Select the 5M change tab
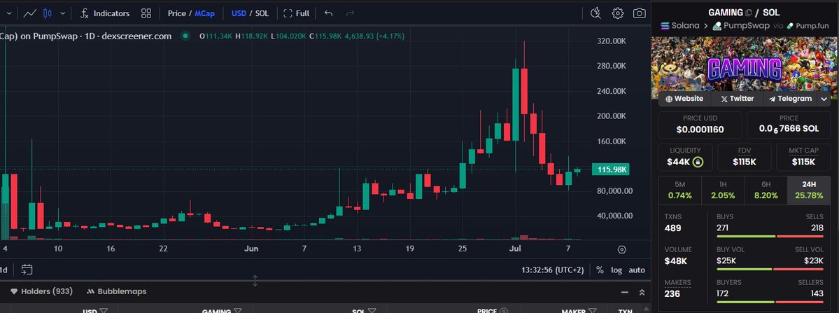Viewport: 839px width, 313px height. (679, 190)
